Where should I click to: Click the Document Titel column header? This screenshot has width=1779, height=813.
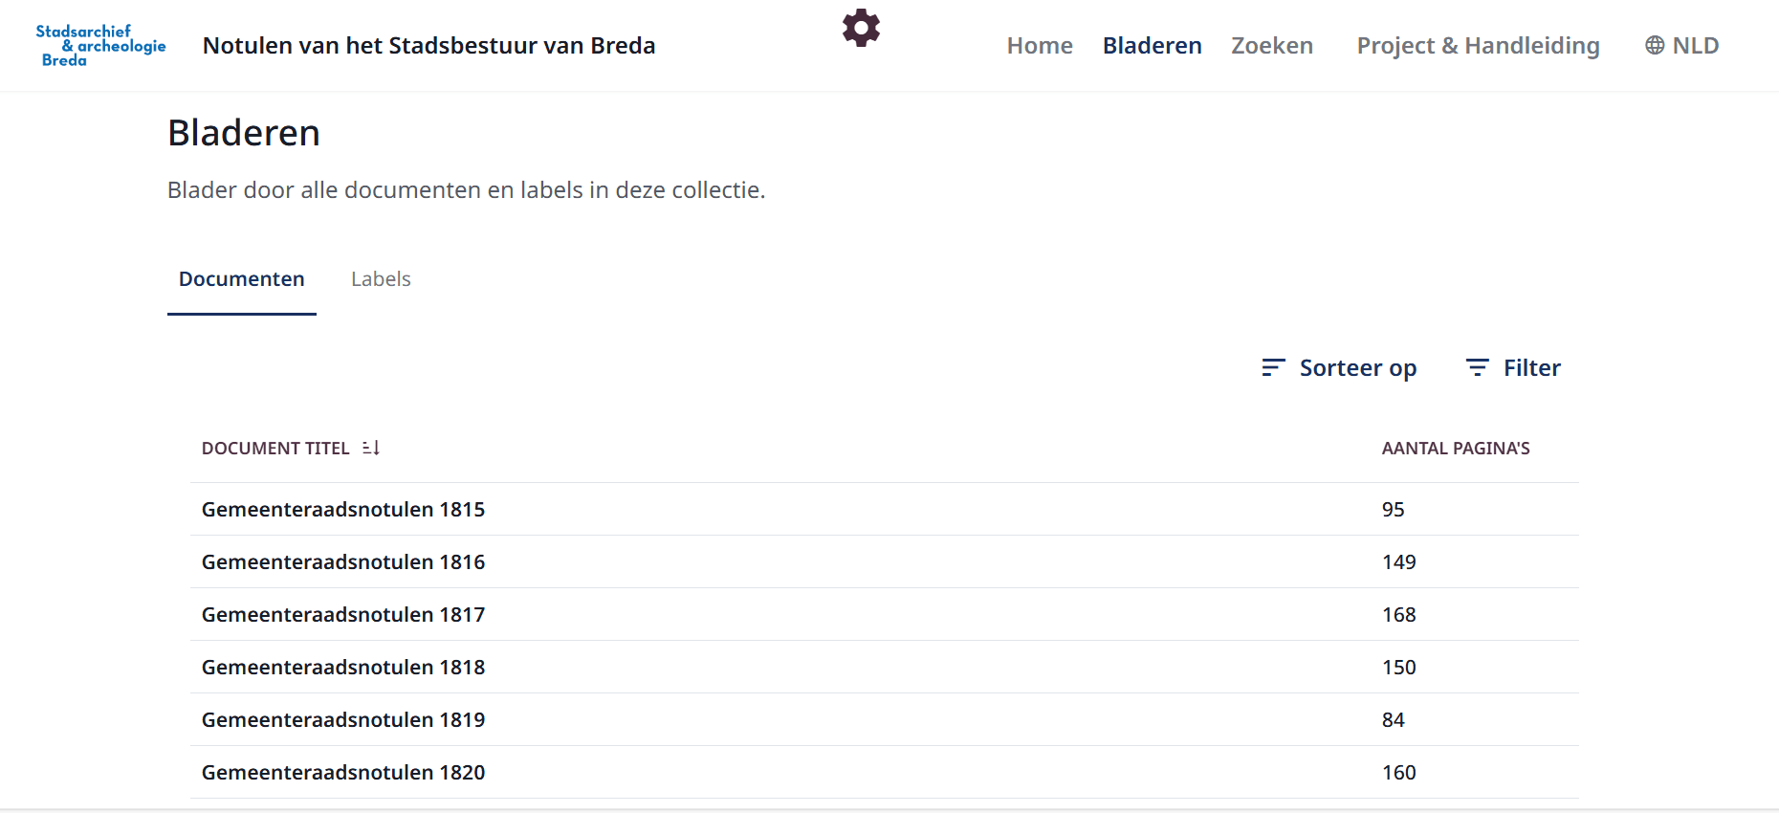275,449
